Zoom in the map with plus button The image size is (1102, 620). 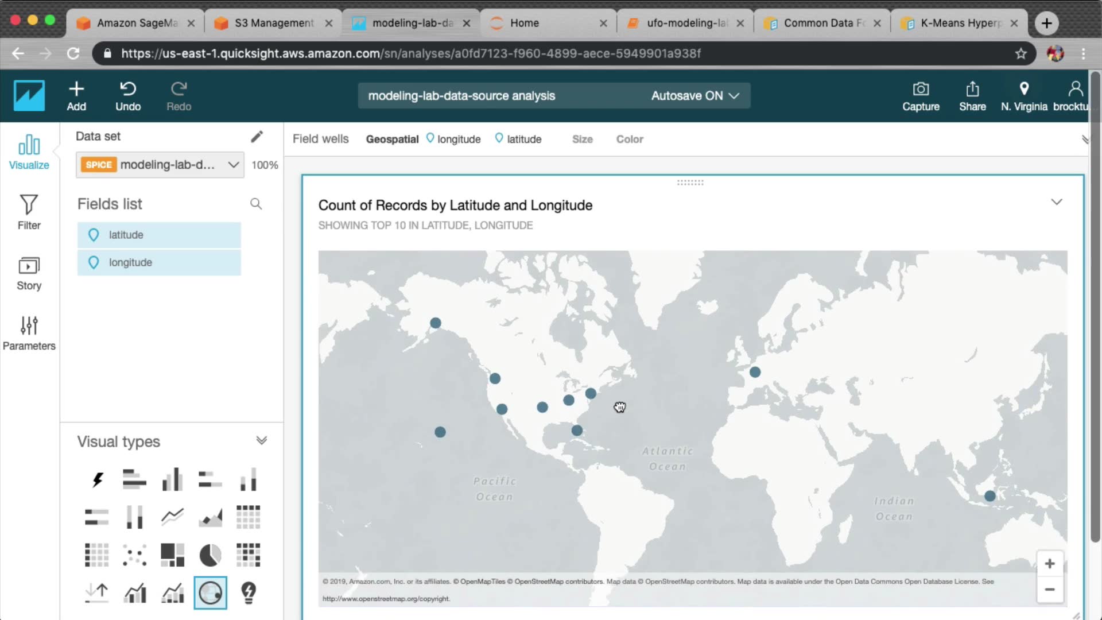[1049, 564]
